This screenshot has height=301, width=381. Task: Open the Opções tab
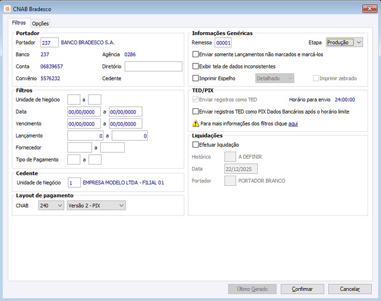[x=40, y=23]
